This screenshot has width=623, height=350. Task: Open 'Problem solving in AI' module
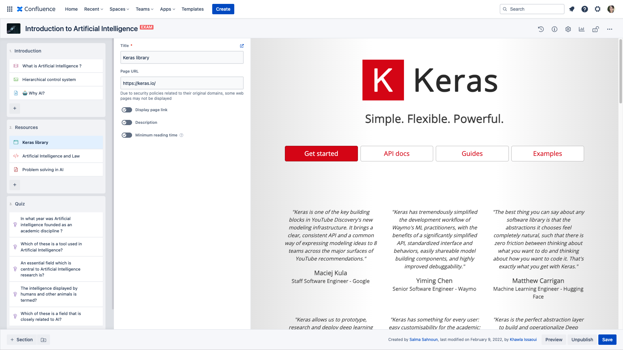tap(56, 169)
